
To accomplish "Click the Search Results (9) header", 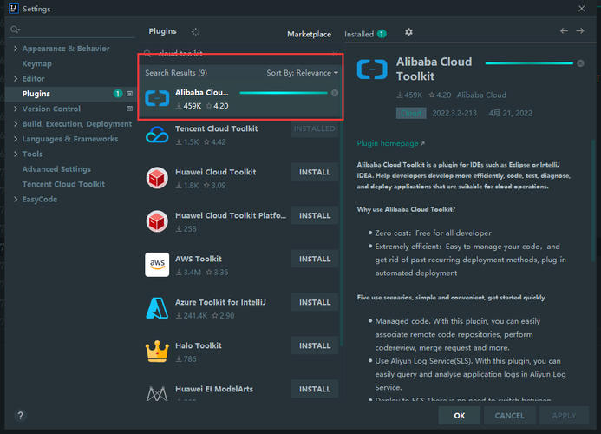I will tap(176, 73).
